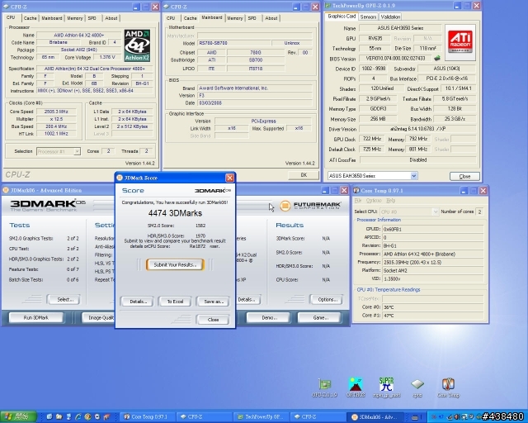The width and height of the screenshot is (528, 423).
Task: Open the GPU-Z 0.1.9 desktop icon
Action: (324, 387)
